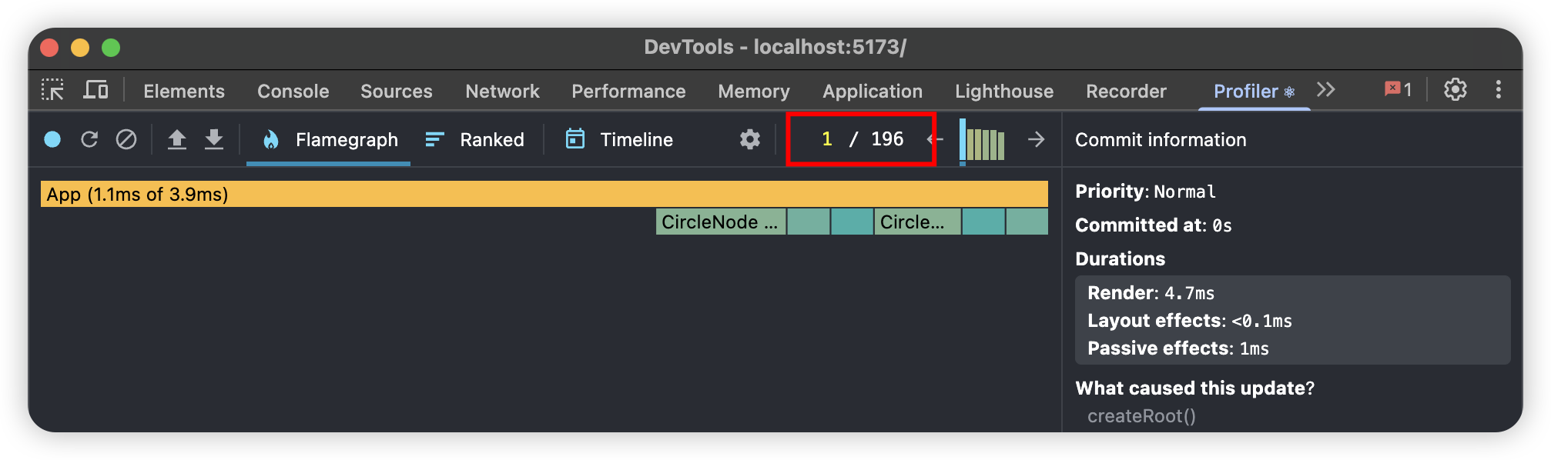Expand more tabs with double chevron
1551x460 pixels.
click(x=1325, y=90)
